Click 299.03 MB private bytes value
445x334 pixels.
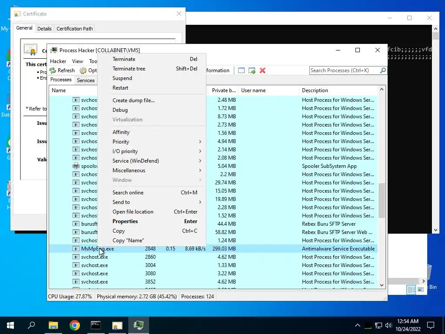pos(224,248)
